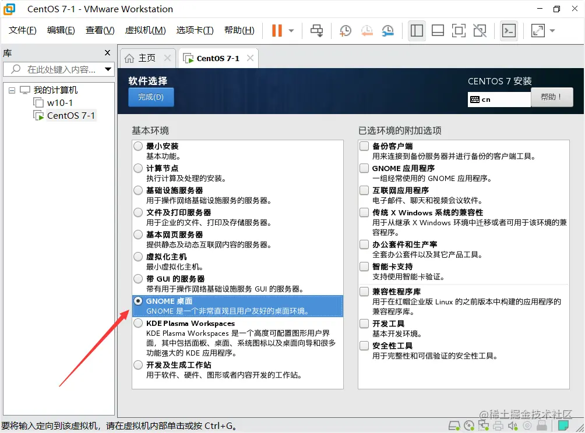Open the message log note icon
The width and height of the screenshot is (585, 433).
[x=563, y=425]
